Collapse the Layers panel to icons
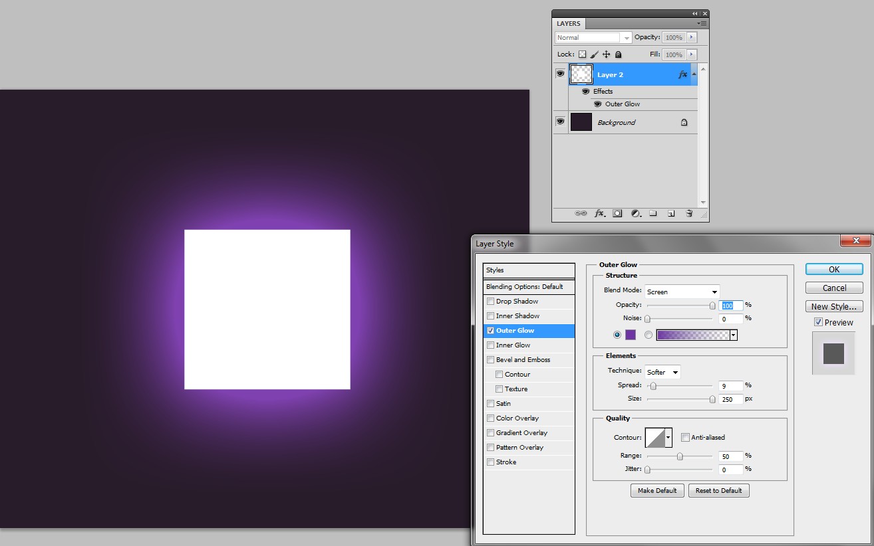 click(x=695, y=13)
